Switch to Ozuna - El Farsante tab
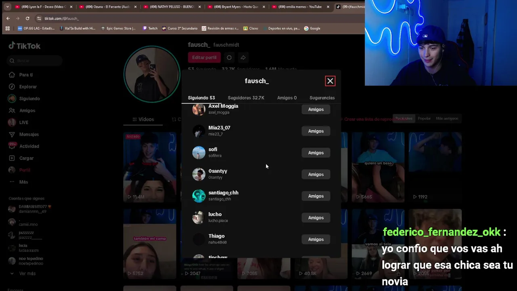Image resolution: width=517 pixels, height=291 pixels. (108, 6)
